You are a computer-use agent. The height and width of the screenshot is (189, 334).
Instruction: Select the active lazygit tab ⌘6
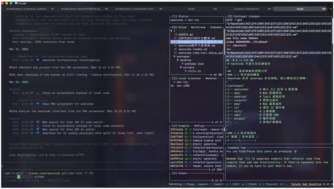point(300,9)
